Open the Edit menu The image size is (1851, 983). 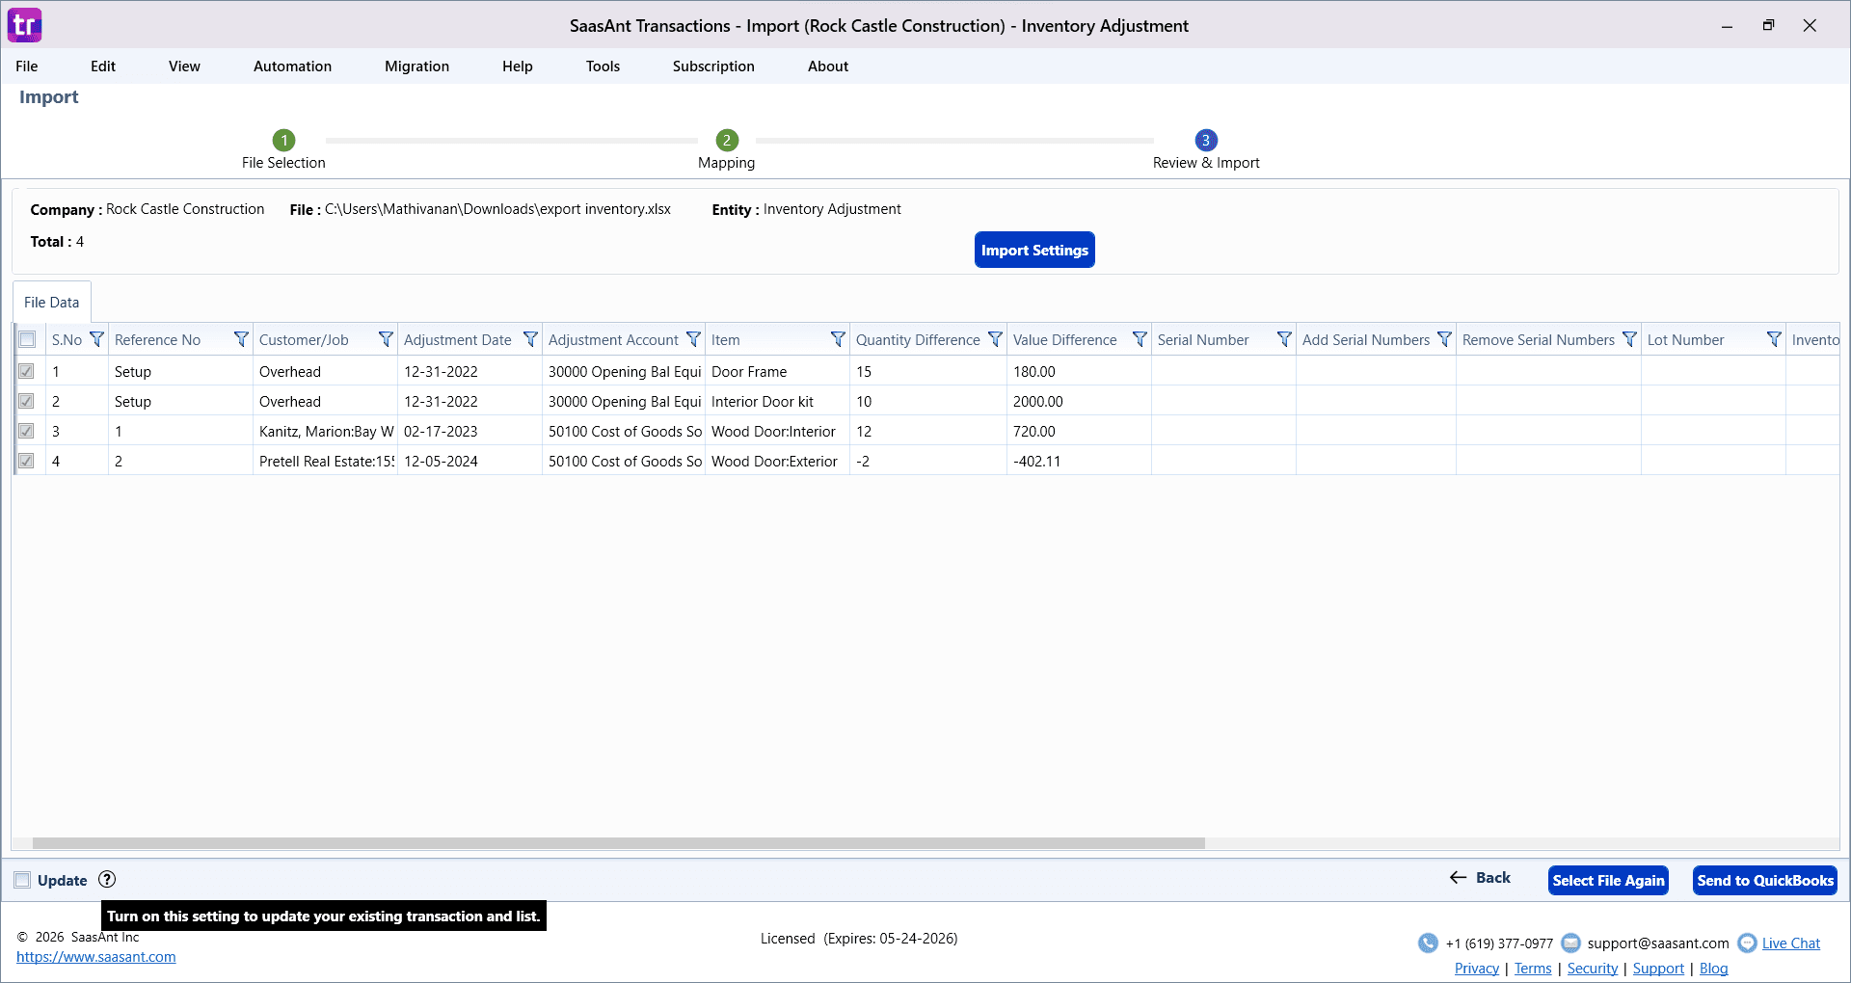[x=103, y=66]
